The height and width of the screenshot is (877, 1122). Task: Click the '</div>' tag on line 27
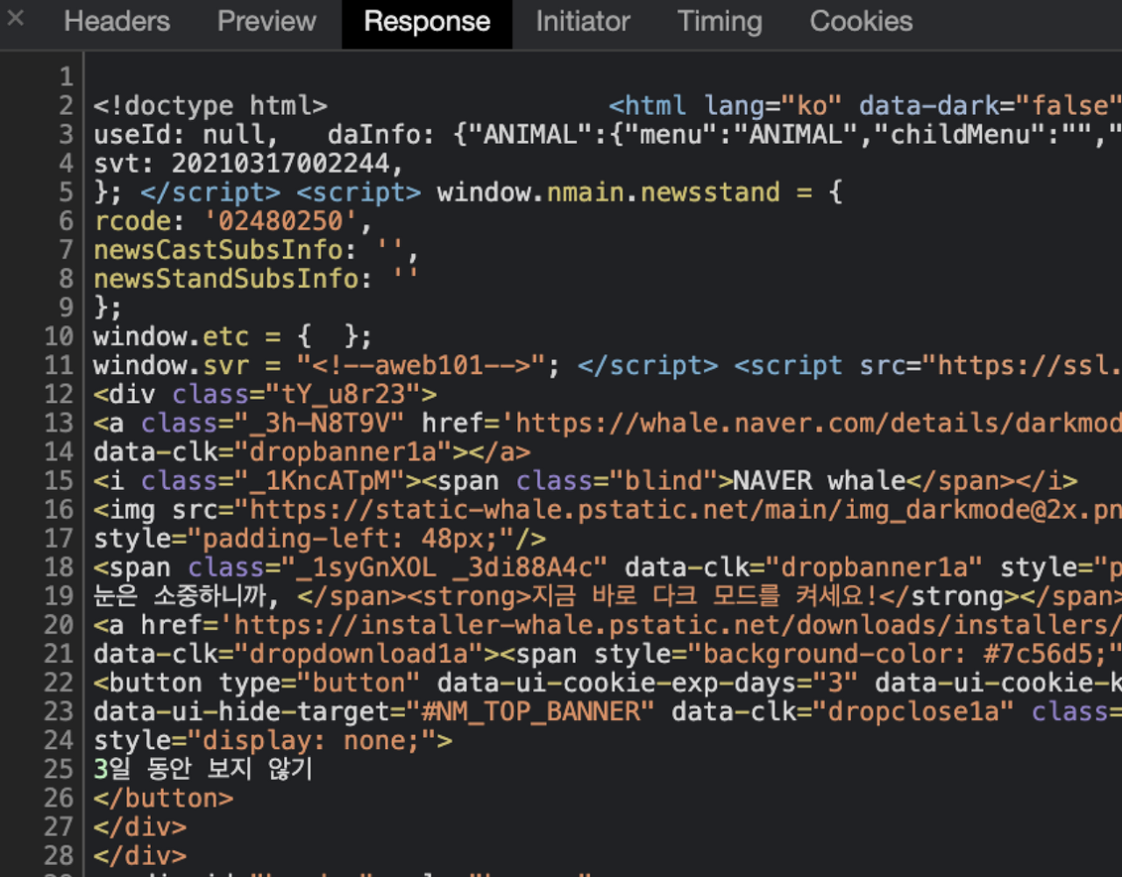click(140, 829)
